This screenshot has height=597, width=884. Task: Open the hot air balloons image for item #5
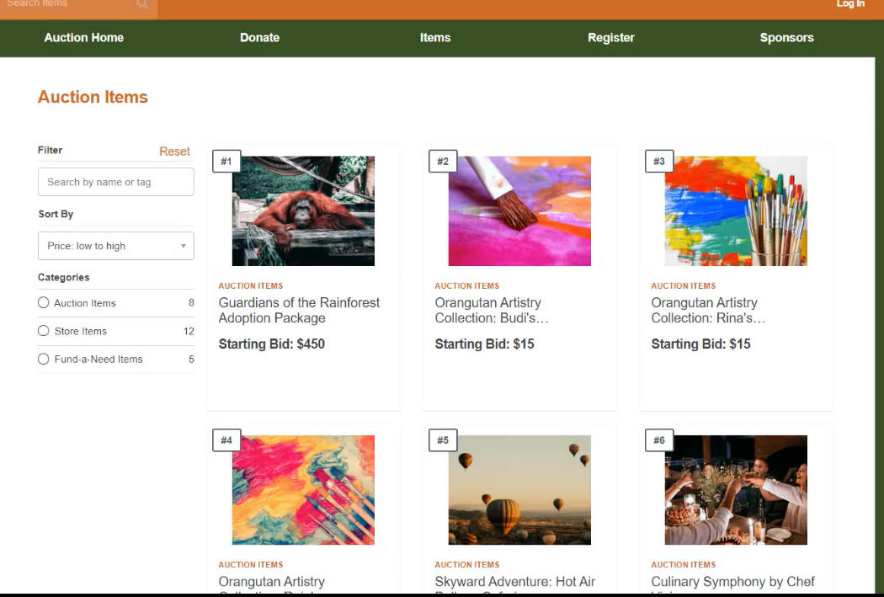[519, 490]
